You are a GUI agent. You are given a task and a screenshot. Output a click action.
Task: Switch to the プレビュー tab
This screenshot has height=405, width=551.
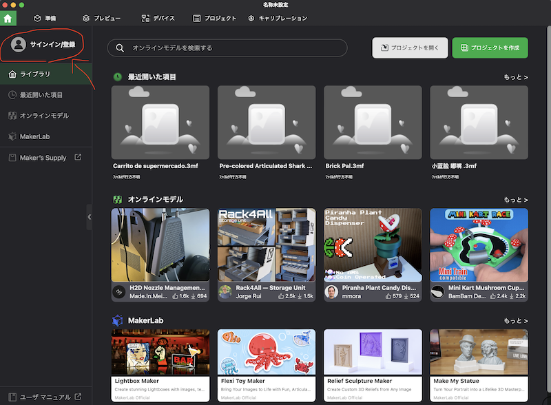101,18
